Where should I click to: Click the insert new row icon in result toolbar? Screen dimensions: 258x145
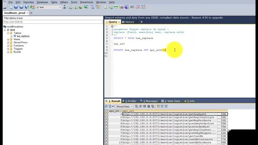click(x=137, y=106)
